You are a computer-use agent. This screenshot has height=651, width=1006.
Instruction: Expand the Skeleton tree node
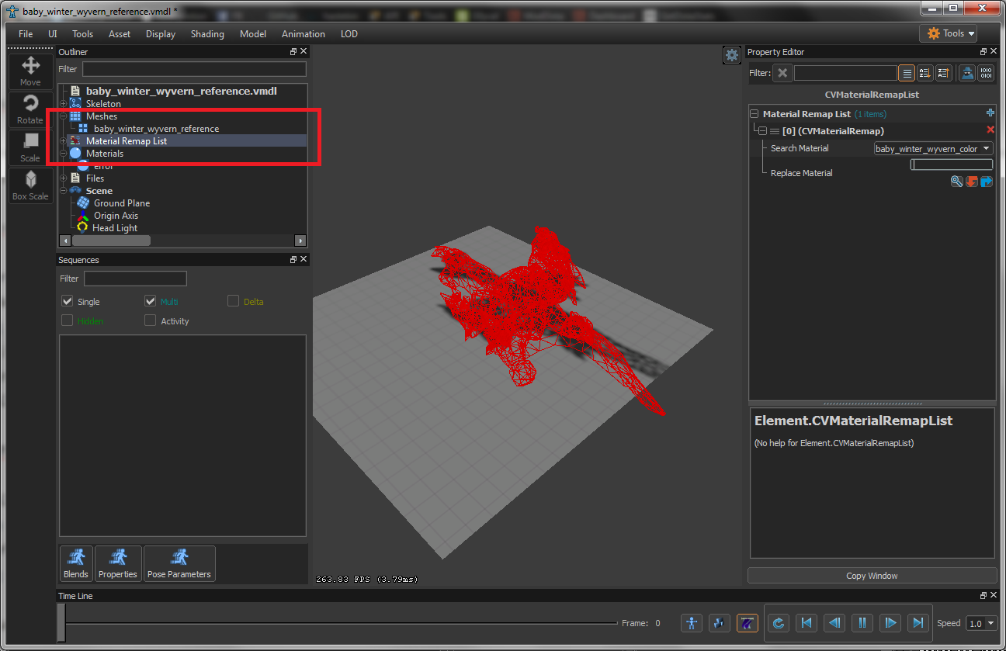click(x=64, y=104)
